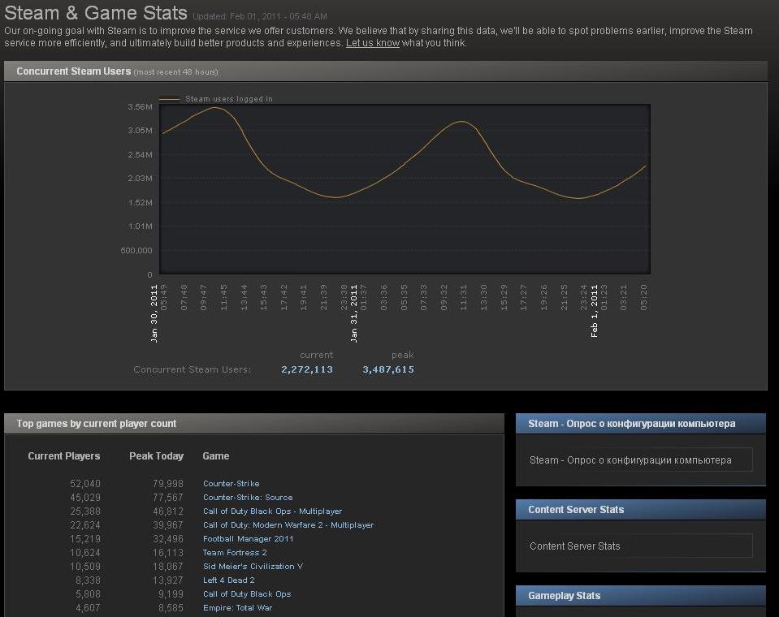Click the current users value 2,272,113
The width and height of the screenshot is (779, 617).
click(x=307, y=369)
